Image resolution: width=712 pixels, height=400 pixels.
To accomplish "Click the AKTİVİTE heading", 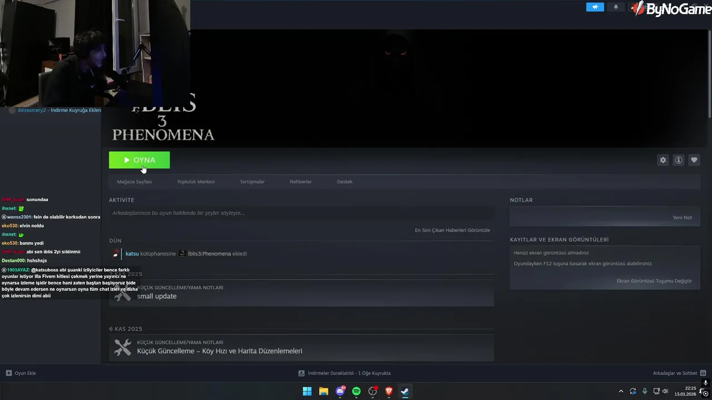I will (x=122, y=200).
